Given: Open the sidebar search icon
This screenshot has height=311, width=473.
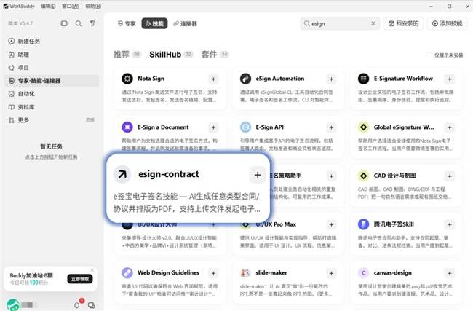Looking at the screenshot, I should (x=78, y=23).
